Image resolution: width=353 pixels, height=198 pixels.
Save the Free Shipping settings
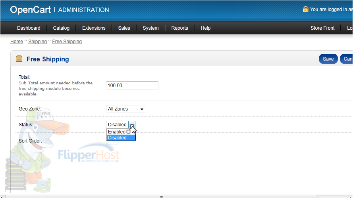328,59
